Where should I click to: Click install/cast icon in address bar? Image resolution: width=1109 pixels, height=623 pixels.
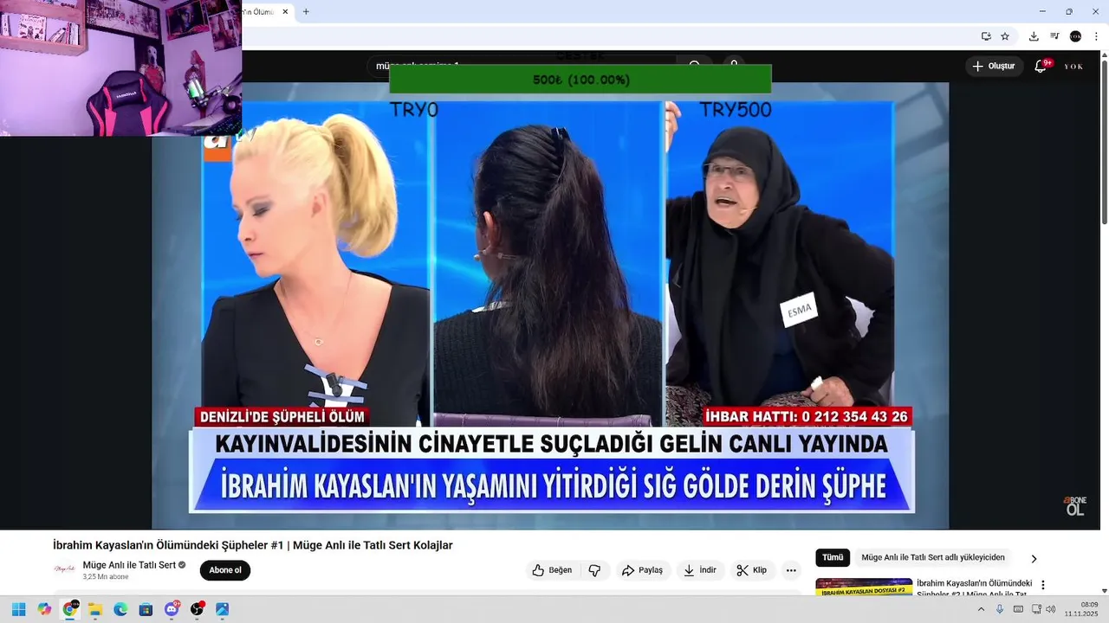tap(986, 36)
